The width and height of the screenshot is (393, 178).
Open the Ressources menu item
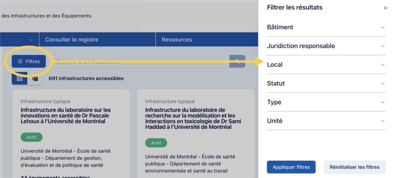[x=177, y=40]
